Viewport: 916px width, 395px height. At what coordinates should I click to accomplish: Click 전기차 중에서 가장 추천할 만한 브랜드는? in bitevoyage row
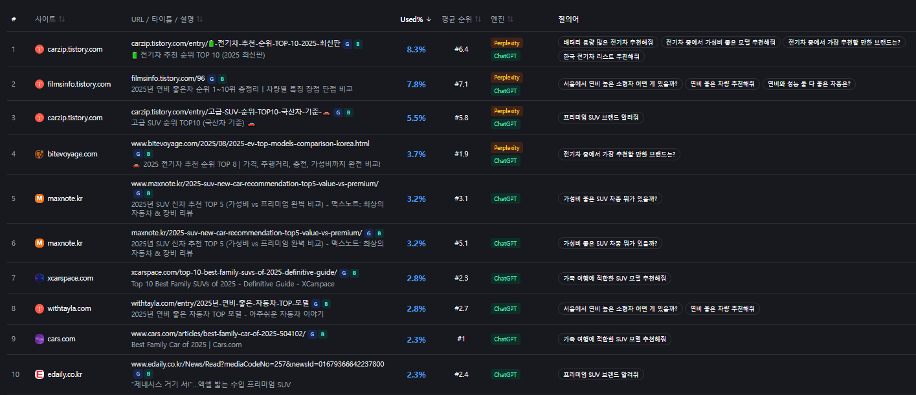620,154
